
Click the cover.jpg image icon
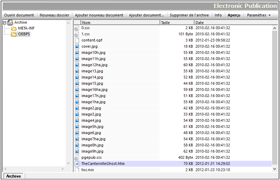77,47
